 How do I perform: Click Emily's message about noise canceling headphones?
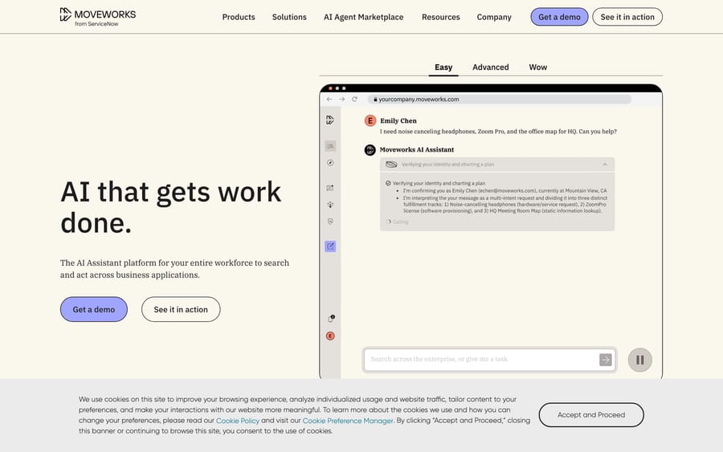coord(498,132)
